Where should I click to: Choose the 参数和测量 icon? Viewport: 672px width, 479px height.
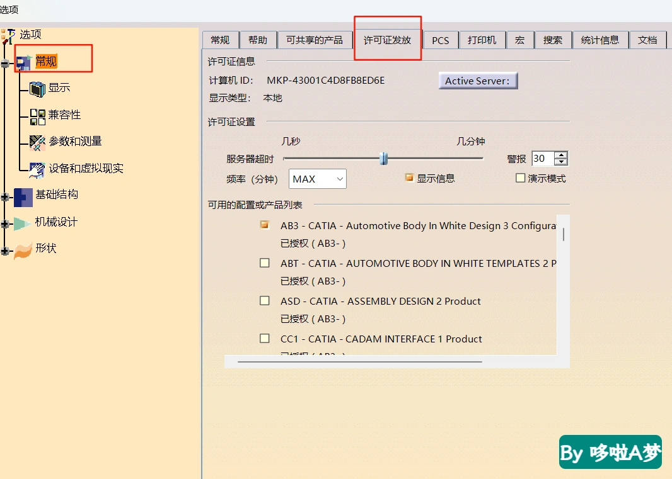click(x=37, y=142)
